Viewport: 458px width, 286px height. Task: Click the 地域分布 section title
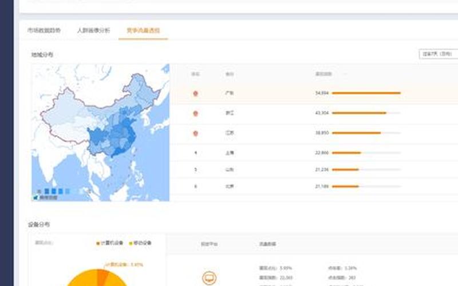42,54
